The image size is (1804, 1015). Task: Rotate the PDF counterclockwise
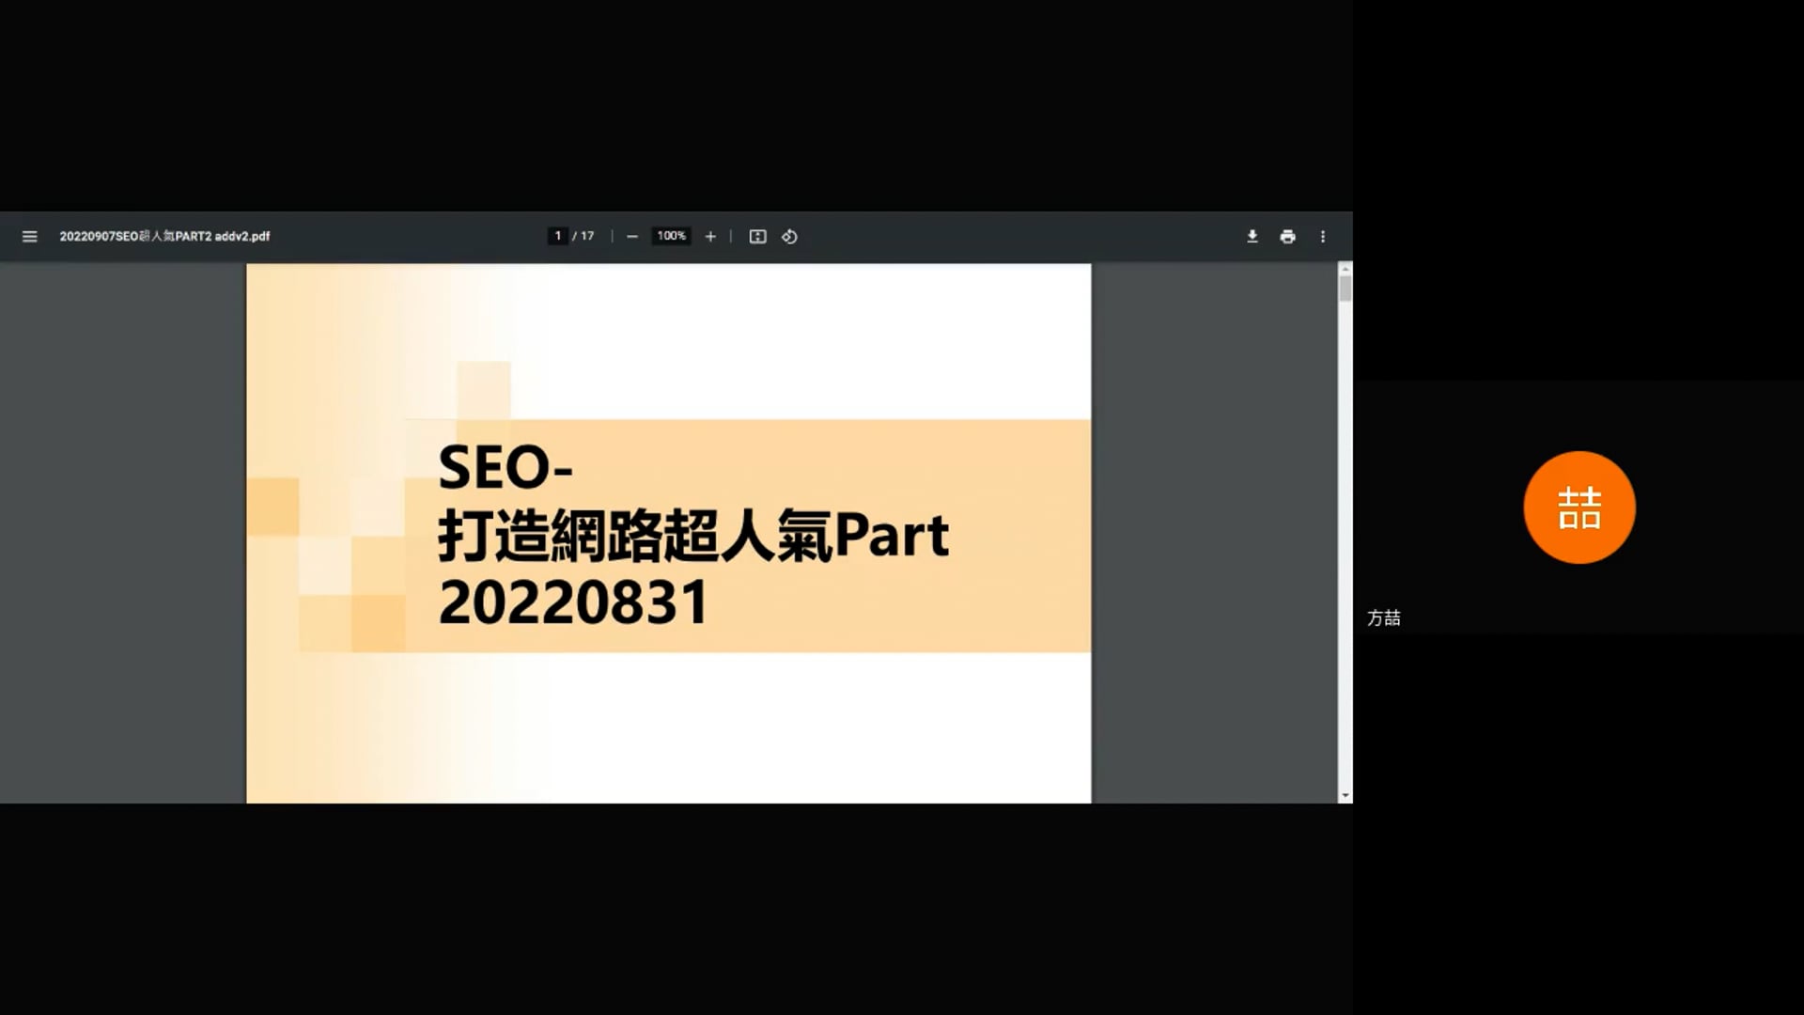point(789,237)
